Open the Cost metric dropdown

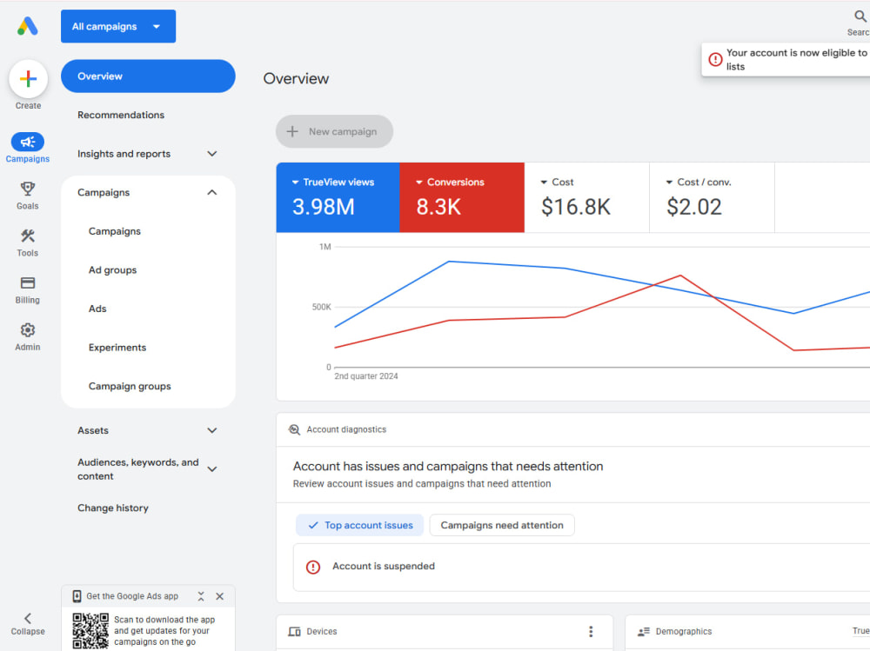click(x=544, y=182)
